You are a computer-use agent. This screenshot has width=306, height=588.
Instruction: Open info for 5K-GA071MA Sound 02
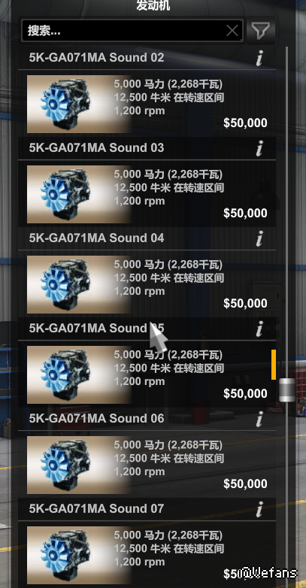[259, 58]
